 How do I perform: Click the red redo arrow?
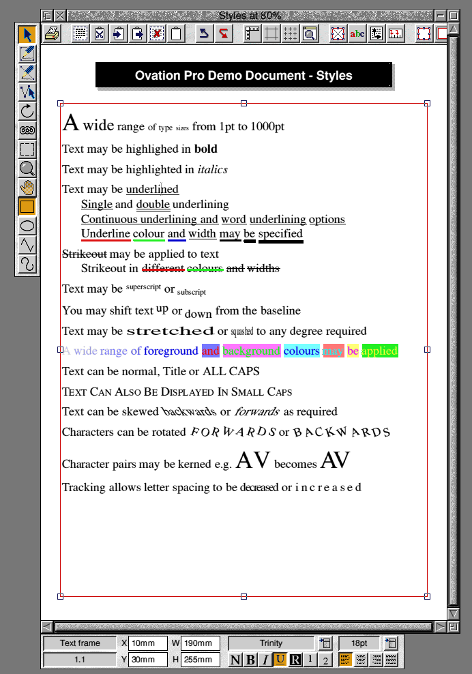coord(224,33)
